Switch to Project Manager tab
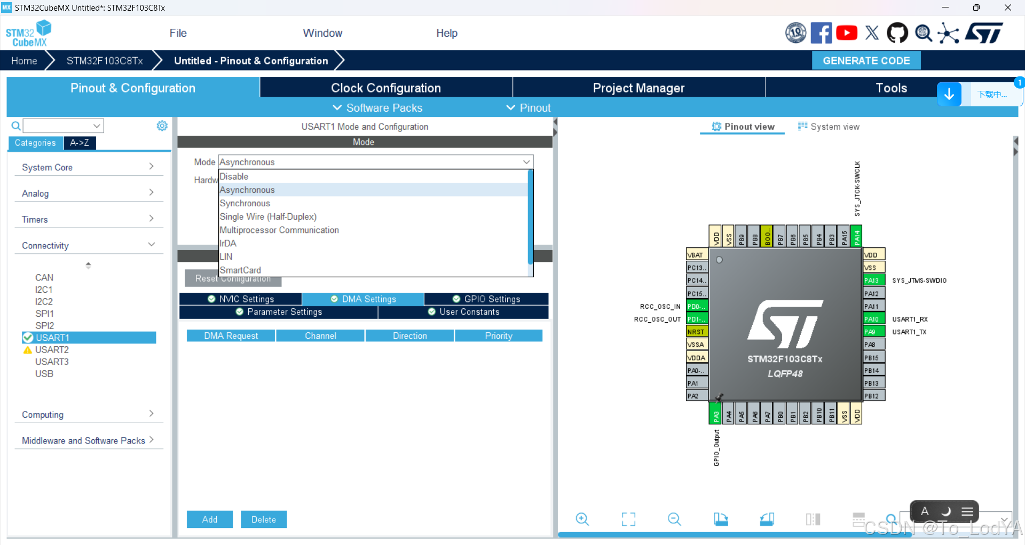1025x545 pixels. point(638,88)
